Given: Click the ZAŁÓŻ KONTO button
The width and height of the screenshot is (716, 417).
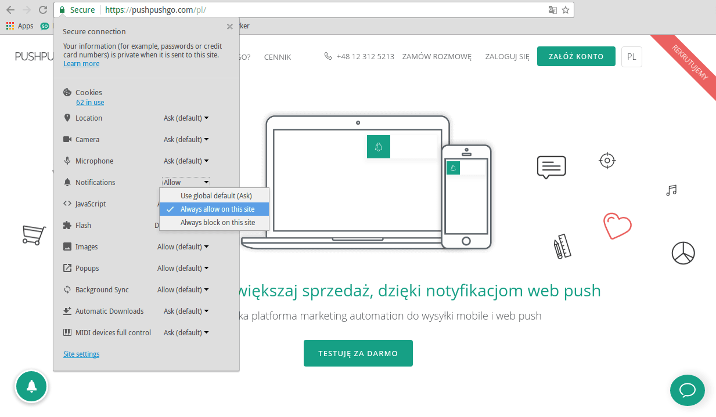Looking at the screenshot, I should pyautogui.click(x=576, y=56).
